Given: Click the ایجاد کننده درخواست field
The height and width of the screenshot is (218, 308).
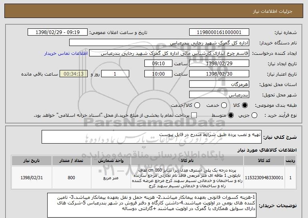Looking at the screenshot, I should [x=169, y=53].
